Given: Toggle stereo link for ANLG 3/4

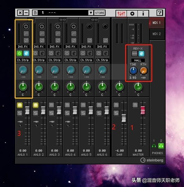Looking at the screenshot, I should 63,20.
